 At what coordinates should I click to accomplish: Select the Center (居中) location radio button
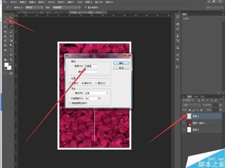[x=83, y=83]
